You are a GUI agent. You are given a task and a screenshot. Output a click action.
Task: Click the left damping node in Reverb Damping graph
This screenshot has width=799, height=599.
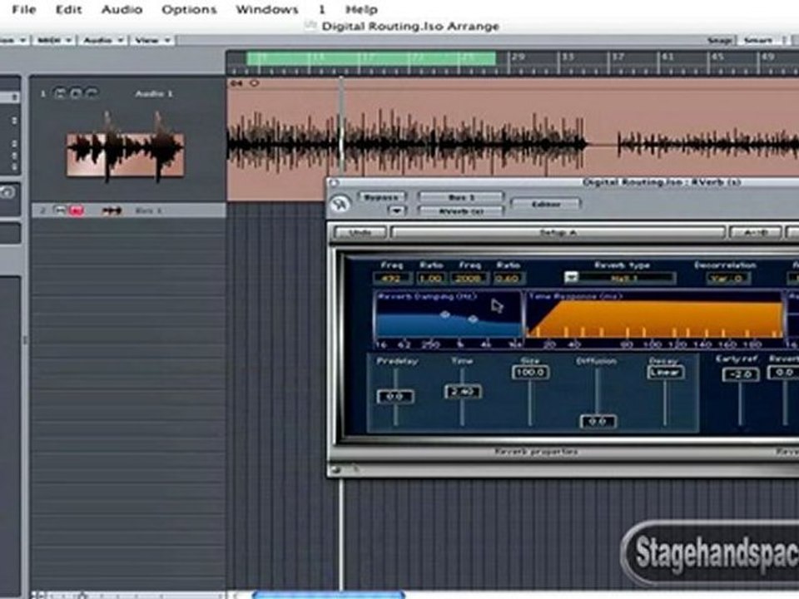[444, 314]
